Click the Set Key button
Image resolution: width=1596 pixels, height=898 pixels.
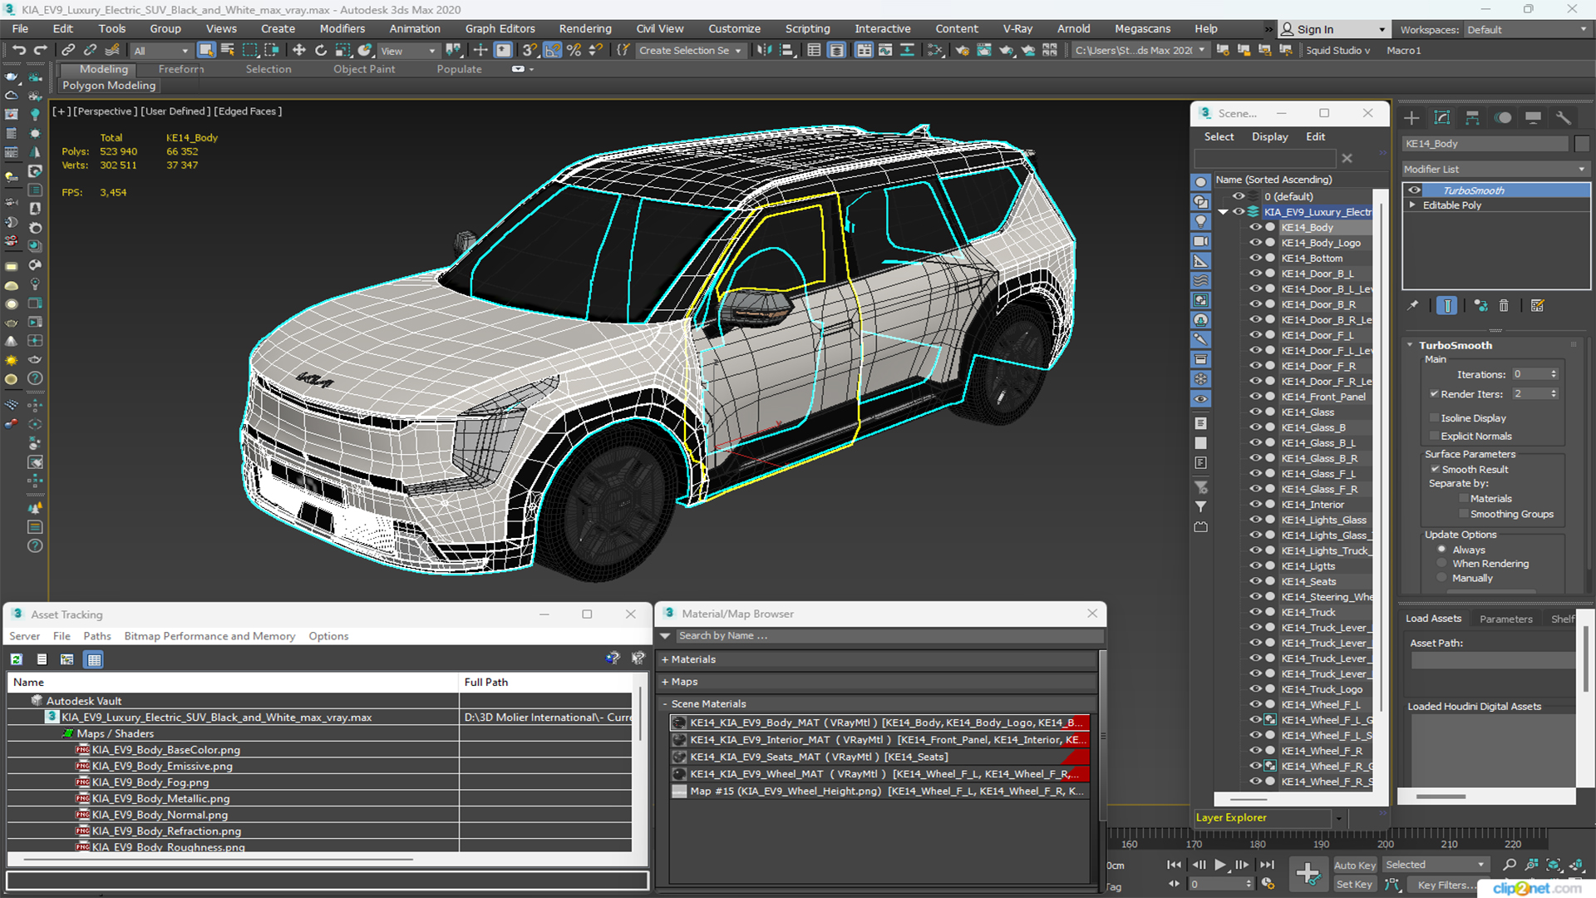[x=1354, y=885]
